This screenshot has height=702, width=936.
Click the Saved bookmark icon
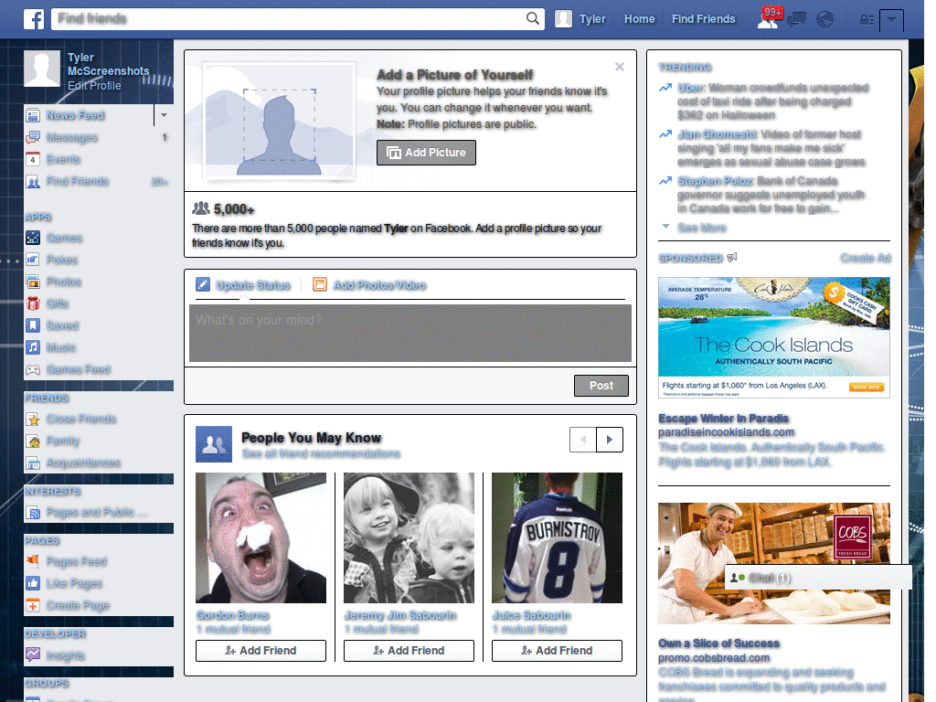(x=33, y=325)
